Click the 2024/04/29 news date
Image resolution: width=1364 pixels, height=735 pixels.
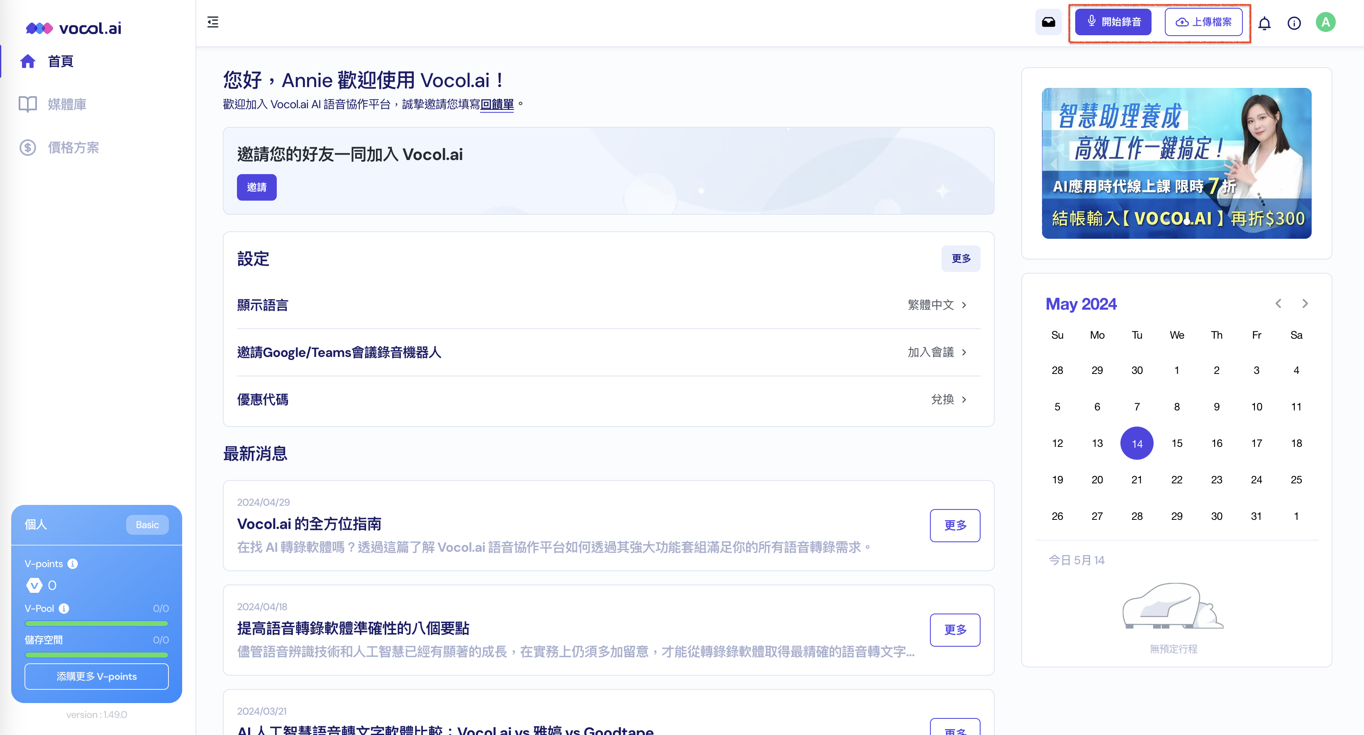pos(263,502)
